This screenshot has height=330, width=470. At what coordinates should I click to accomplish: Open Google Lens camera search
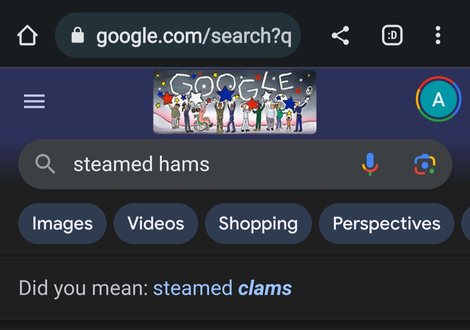[425, 164]
